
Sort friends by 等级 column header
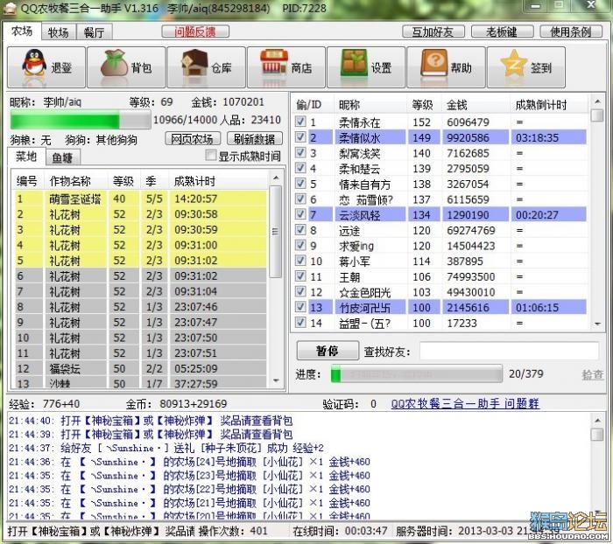(x=424, y=105)
